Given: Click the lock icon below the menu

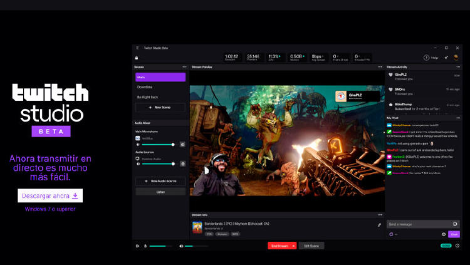Looking at the screenshot, I should (x=137, y=58).
